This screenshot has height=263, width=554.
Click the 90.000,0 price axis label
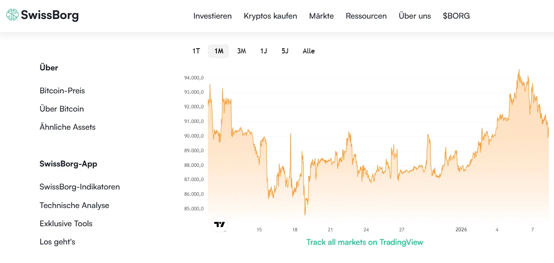(x=194, y=136)
